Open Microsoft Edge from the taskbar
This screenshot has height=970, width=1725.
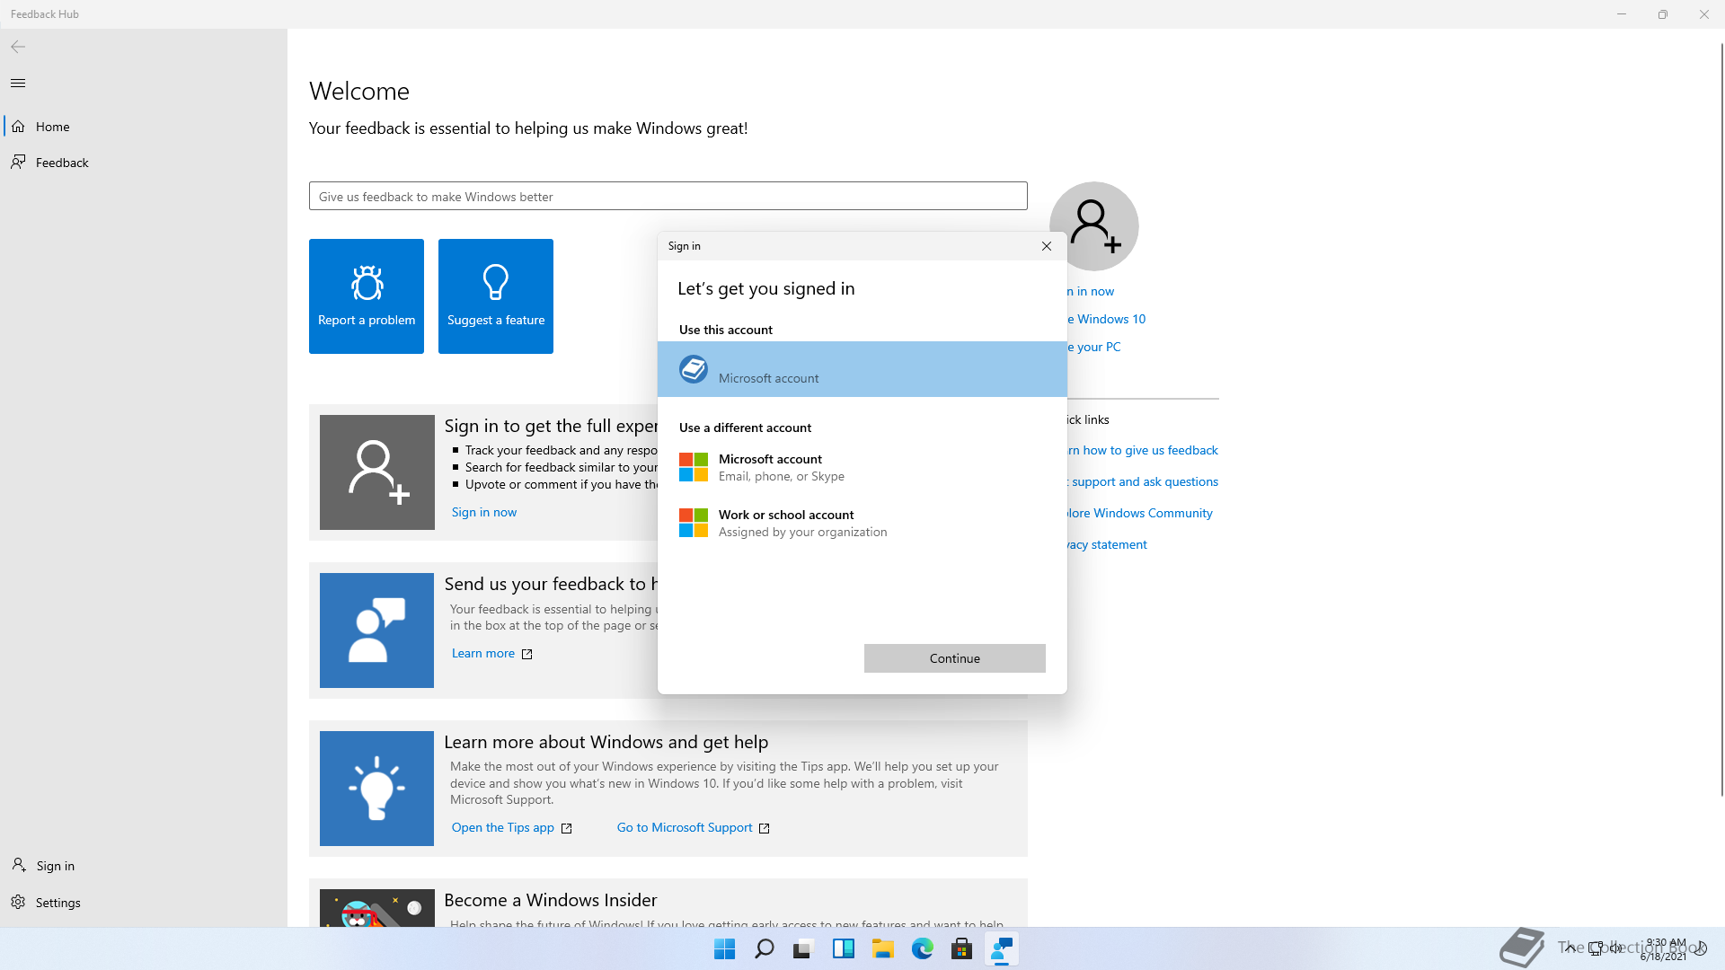pos(922,949)
